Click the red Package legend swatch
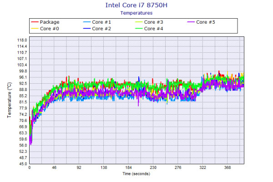 [35, 22]
